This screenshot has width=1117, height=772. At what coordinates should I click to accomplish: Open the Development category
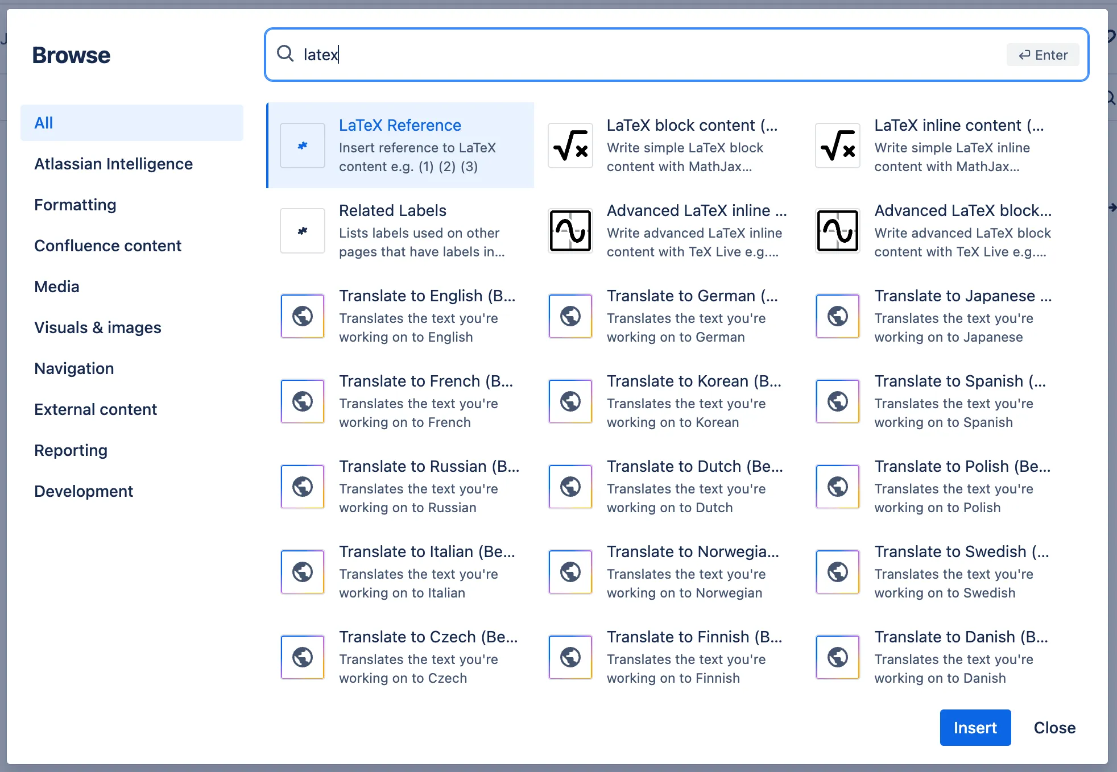coord(132,491)
